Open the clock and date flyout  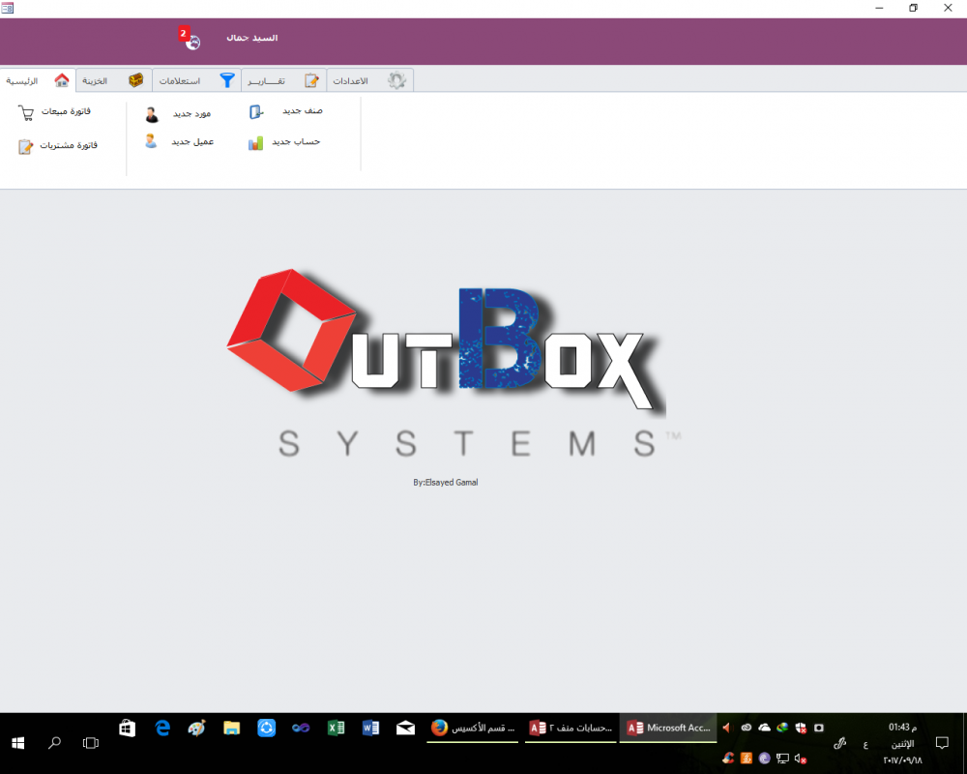[x=903, y=743]
